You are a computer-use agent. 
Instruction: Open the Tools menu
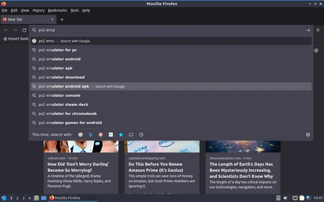click(x=74, y=10)
